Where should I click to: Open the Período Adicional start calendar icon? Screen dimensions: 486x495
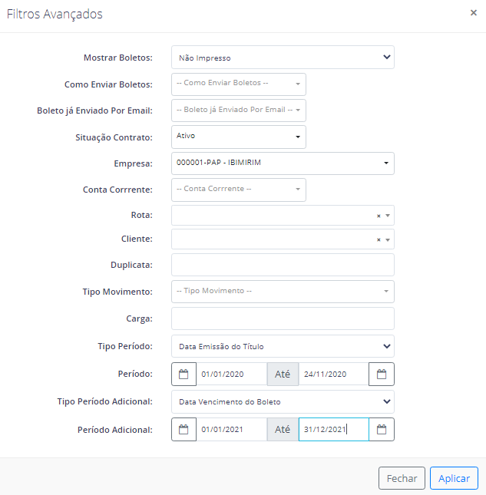click(x=183, y=429)
